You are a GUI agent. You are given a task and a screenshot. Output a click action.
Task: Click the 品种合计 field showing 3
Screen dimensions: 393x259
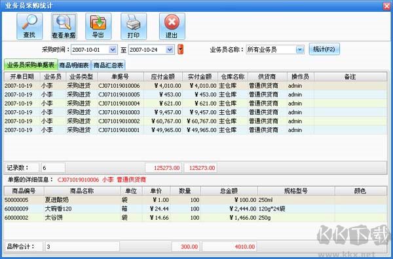83,247
